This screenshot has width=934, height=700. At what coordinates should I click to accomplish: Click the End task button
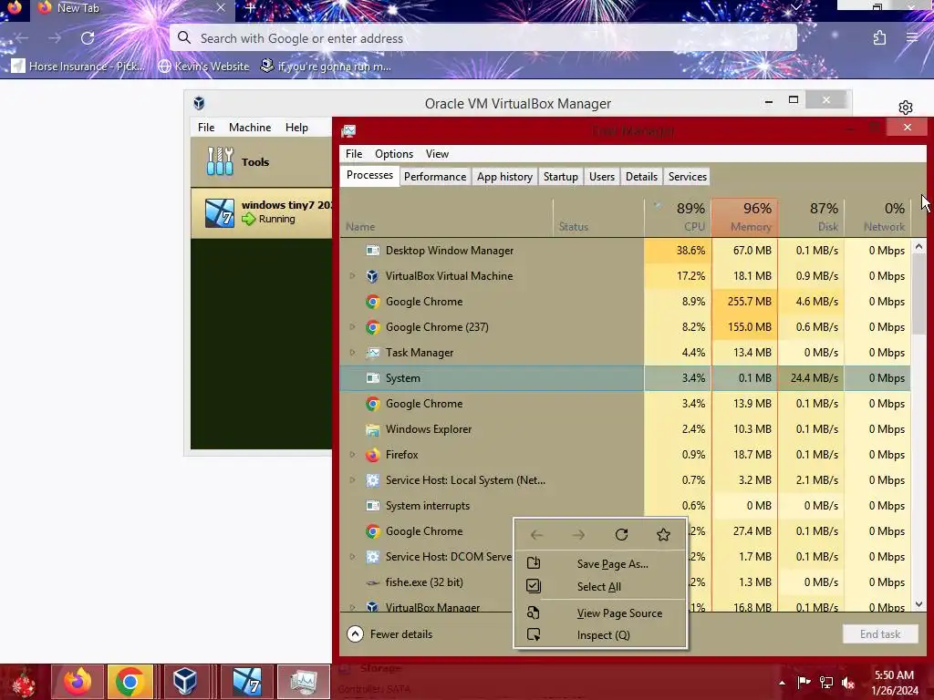[880, 634]
